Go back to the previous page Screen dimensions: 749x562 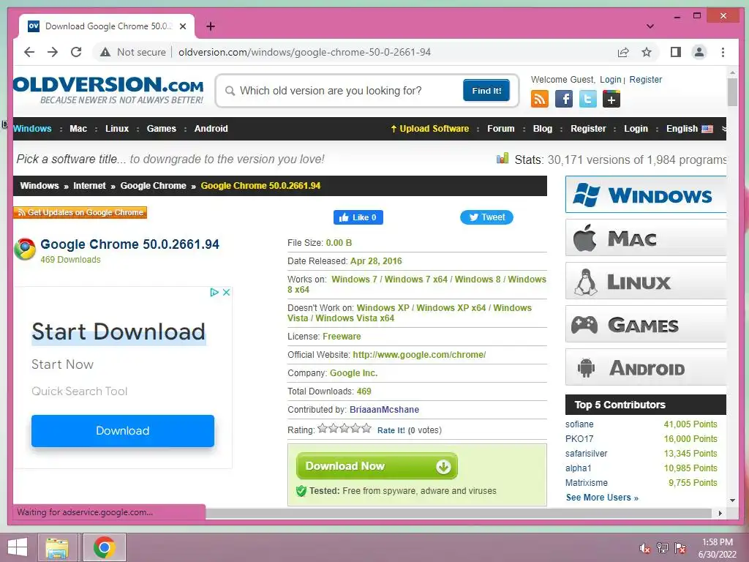click(x=29, y=52)
